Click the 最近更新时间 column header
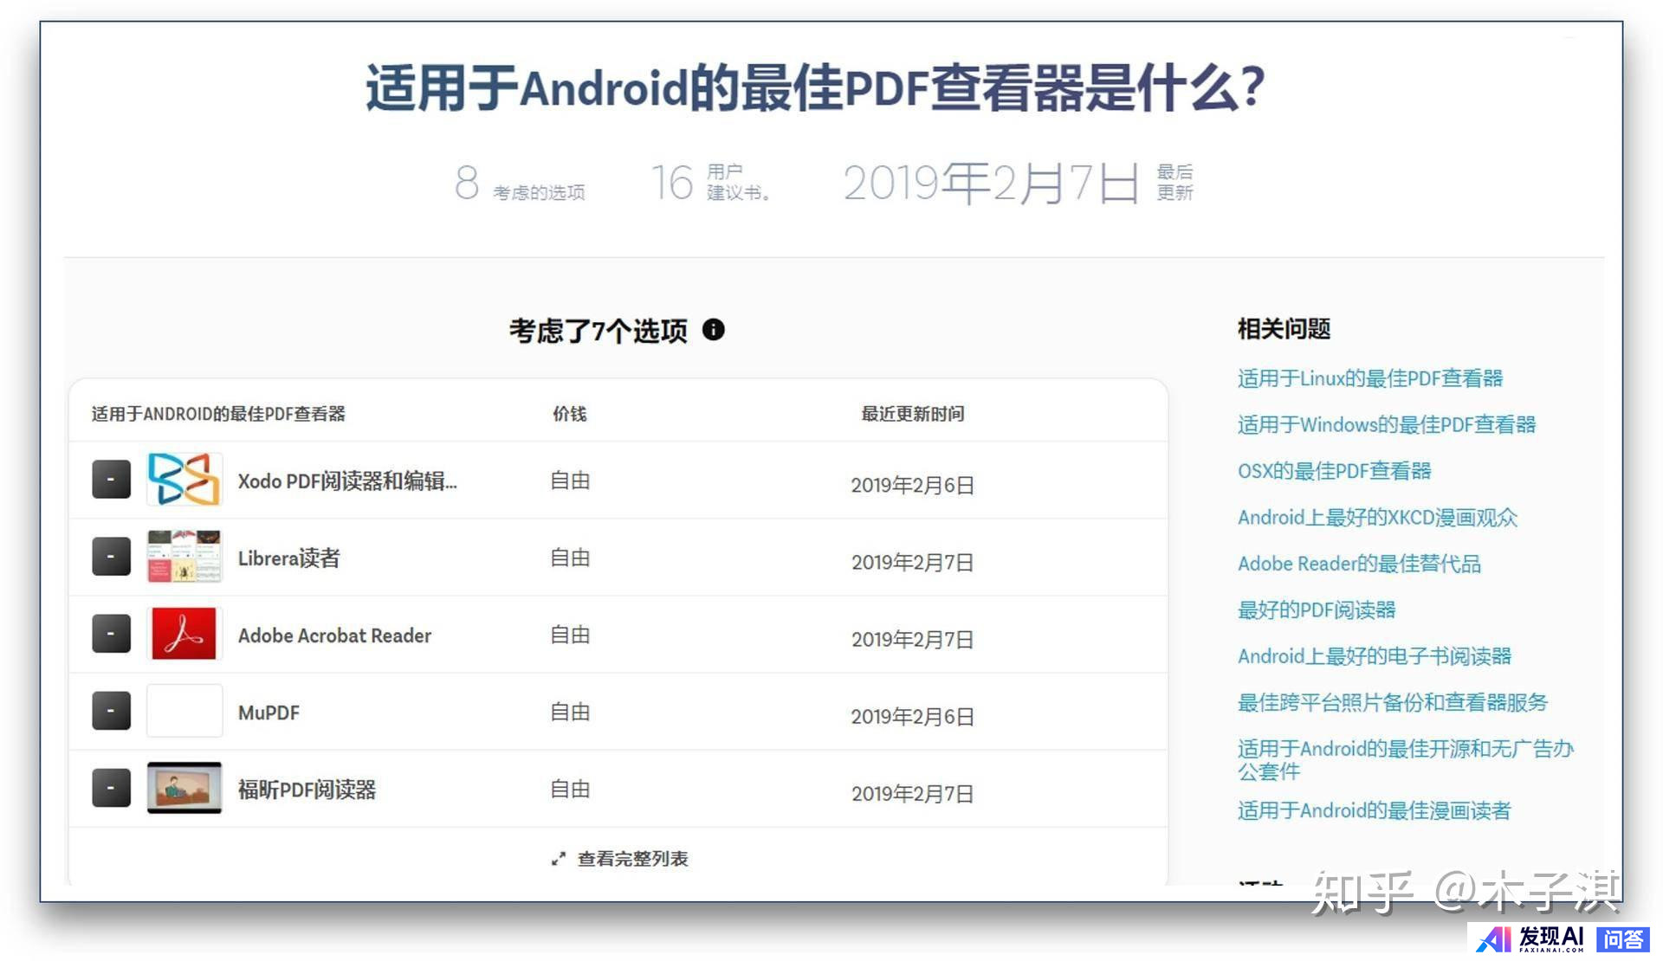Viewport: 1663px width, 961px height. coord(912,414)
